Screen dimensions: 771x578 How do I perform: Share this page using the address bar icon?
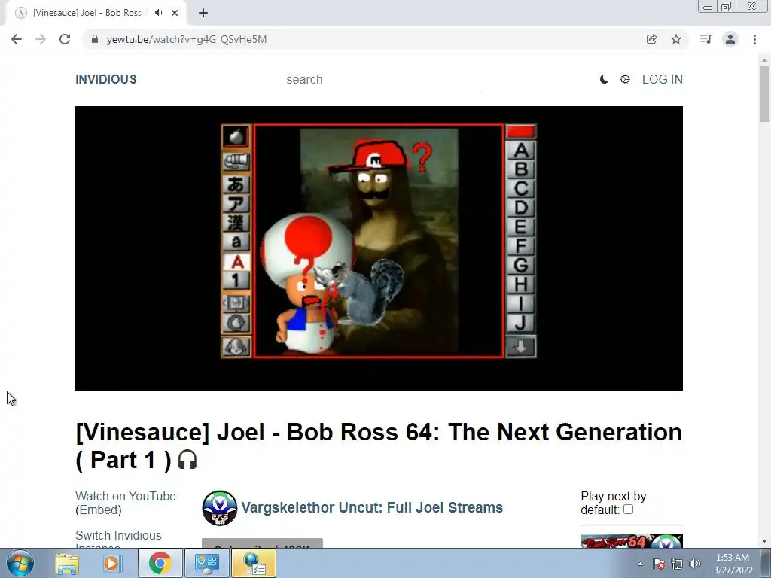coord(651,39)
